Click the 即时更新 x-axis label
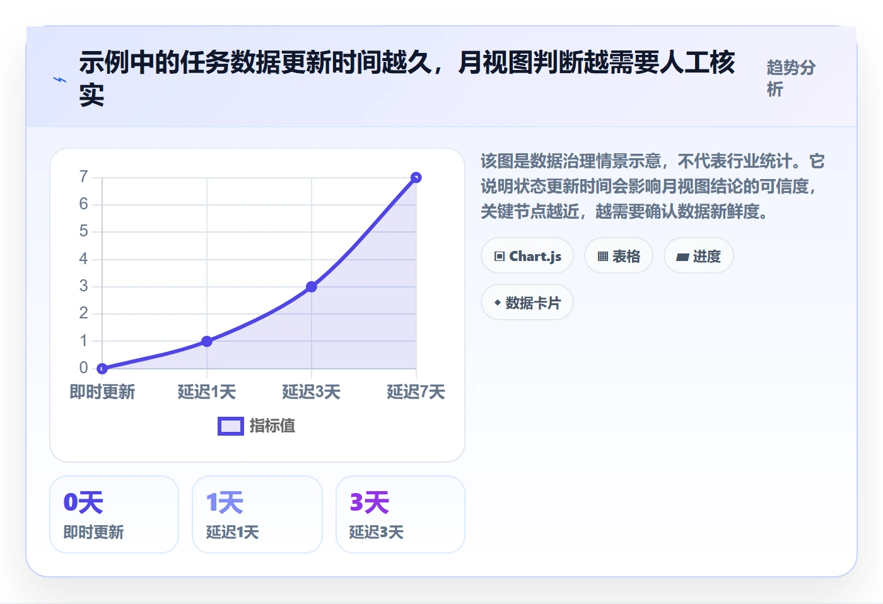883x604 pixels. (x=102, y=392)
